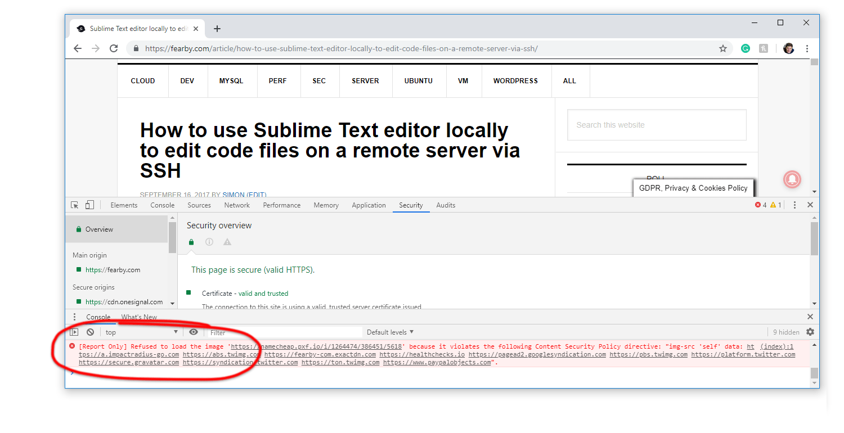Click the SEC menu item

[319, 81]
